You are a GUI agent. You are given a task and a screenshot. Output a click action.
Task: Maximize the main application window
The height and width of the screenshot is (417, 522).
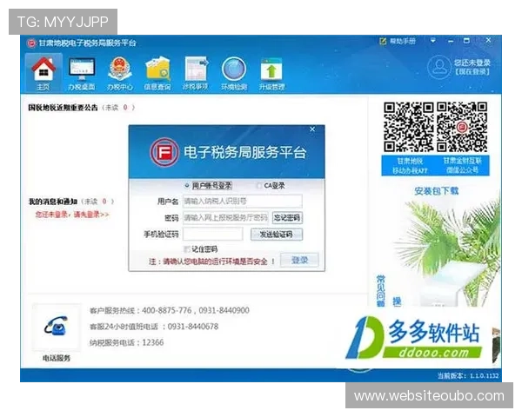pos(466,41)
